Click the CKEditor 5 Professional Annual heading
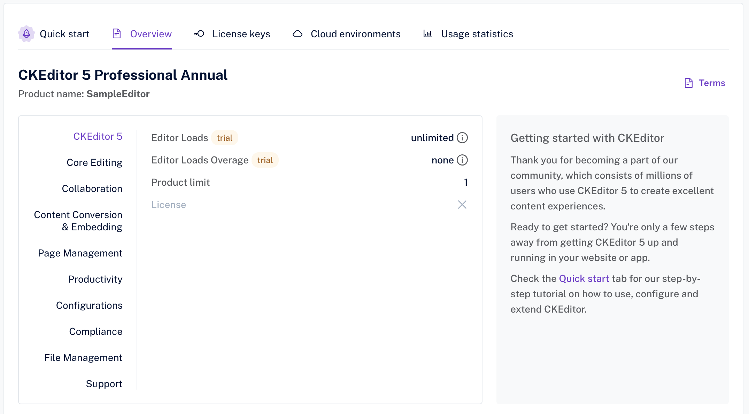The width and height of the screenshot is (749, 414). coord(123,75)
